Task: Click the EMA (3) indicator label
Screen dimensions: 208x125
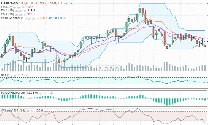Action: [x=6, y=7]
